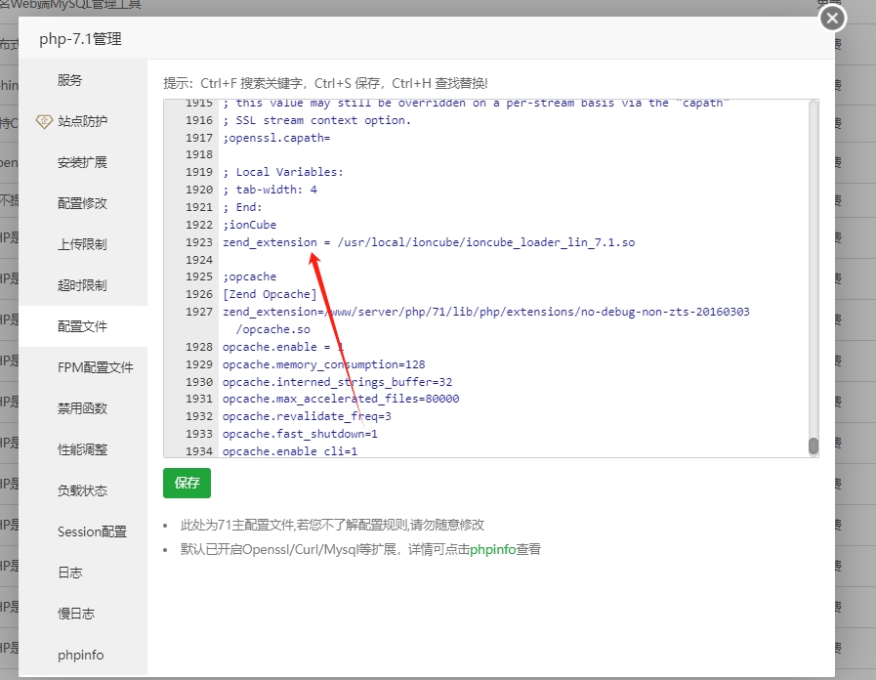The height and width of the screenshot is (680, 876).
Task: Click the green 保存 button
Action: coord(187,483)
